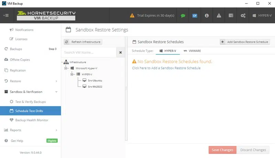Viewport: 275px width, 158px height.
Task: Click the Reports bar chart icon
Action: coord(6,130)
